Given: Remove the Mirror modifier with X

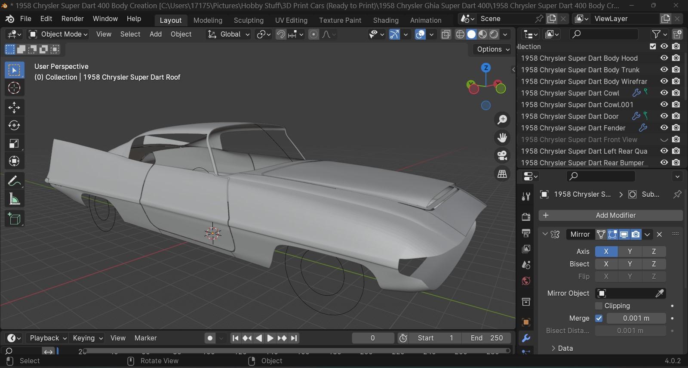Looking at the screenshot, I should coord(659,234).
